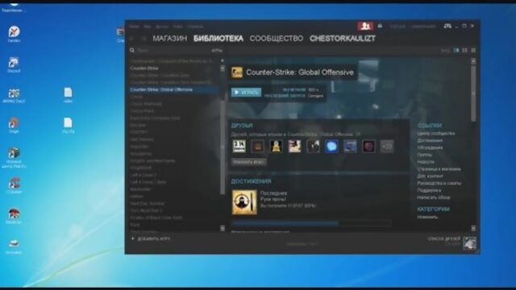Switch to the СООБЩЕСТВО tab
Screen dimensions: 516x290
[x=277, y=39]
